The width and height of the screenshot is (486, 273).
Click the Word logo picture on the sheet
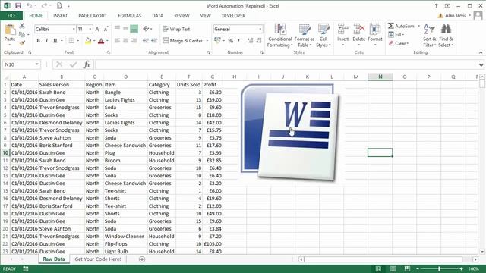point(290,133)
